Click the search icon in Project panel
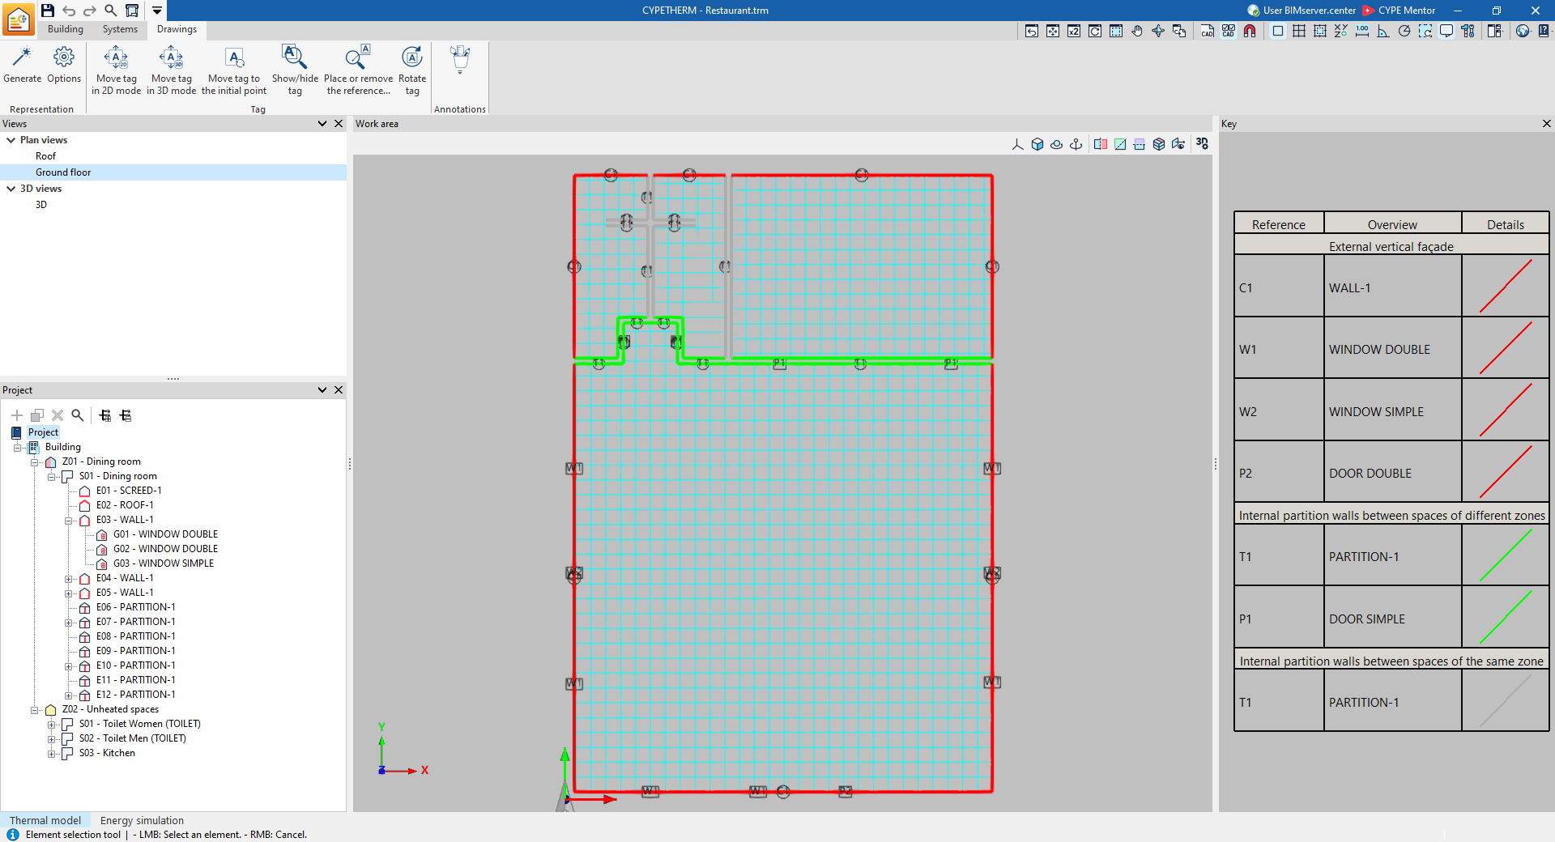Viewport: 1555px width, 842px height. click(78, 415)
